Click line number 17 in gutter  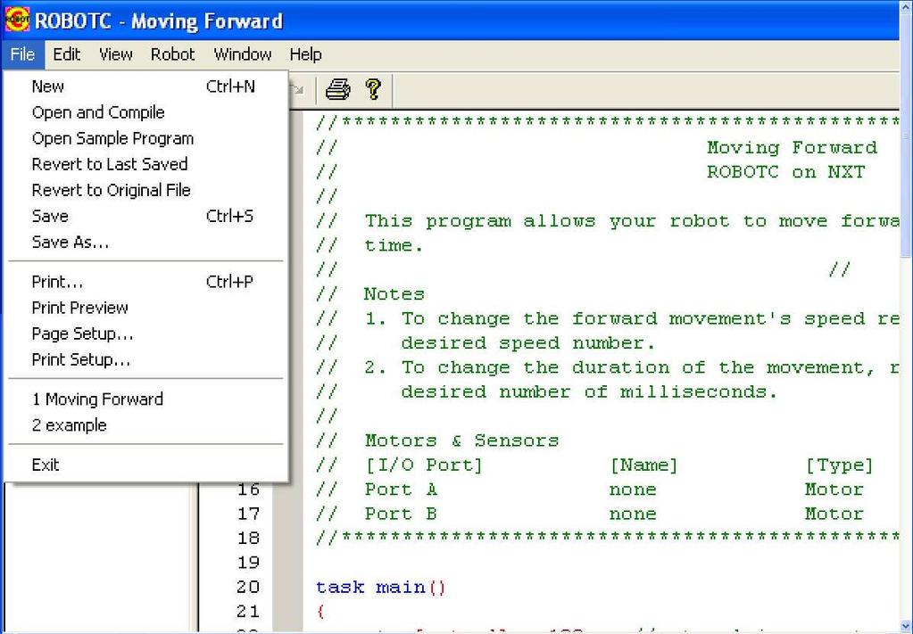[x=248, y=514]
